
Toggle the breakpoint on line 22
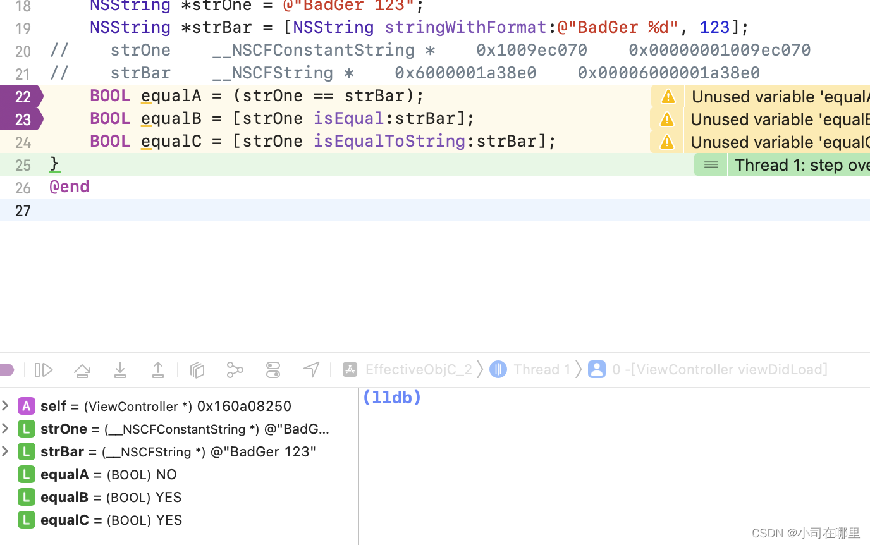click(21, 97)
